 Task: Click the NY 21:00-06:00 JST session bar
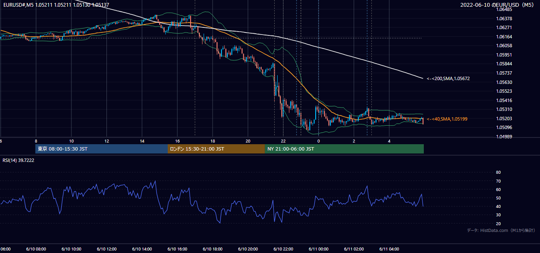click(x=344, y=149)
